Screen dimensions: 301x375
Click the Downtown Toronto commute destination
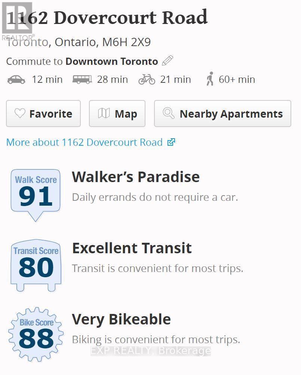click(x=112, y=61)
